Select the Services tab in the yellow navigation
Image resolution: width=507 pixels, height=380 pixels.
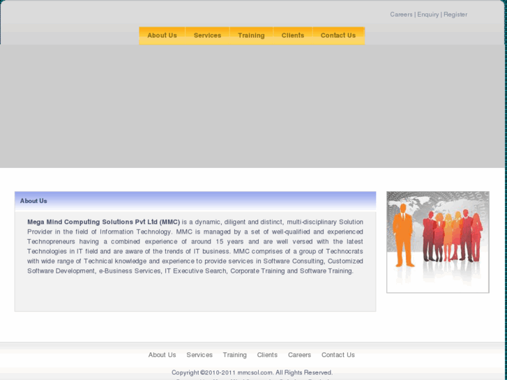pyautogui.click(x=207, y=36)
